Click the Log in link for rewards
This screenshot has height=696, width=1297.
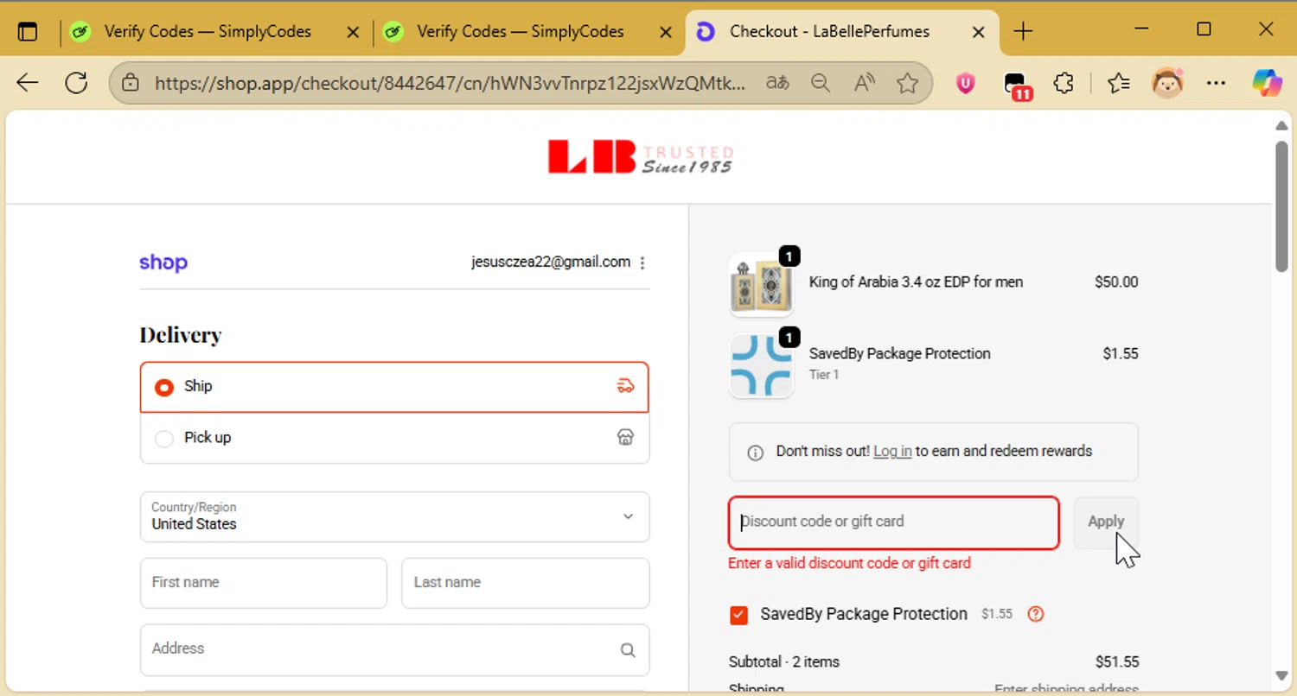click(892, 452)
